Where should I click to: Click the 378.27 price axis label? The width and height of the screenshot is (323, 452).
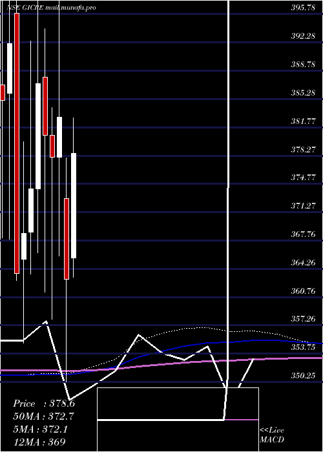pyautogui.click(x=303, y=150)
